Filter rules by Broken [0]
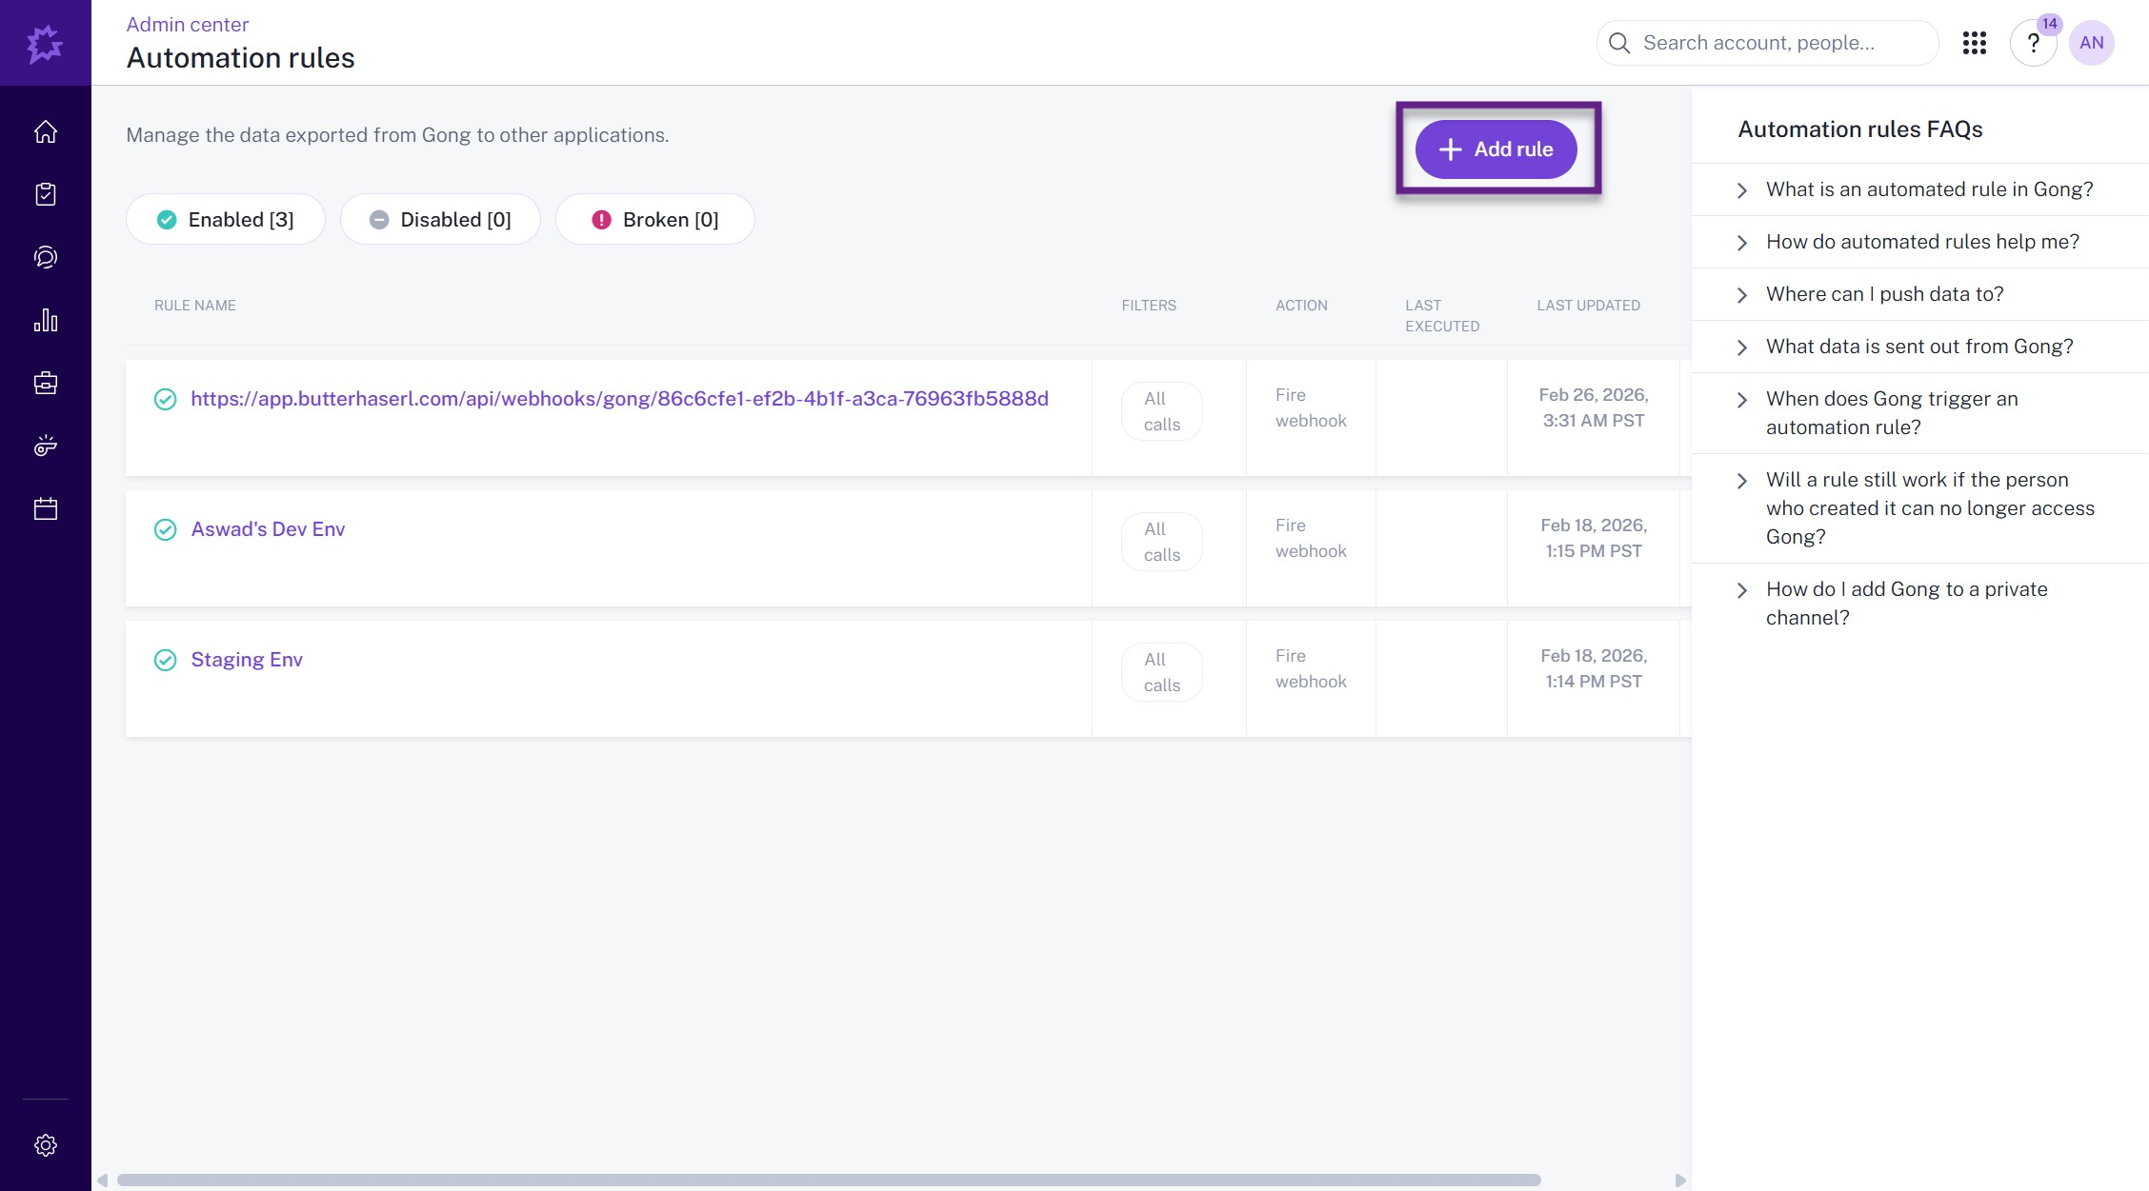 pos(655,220)
